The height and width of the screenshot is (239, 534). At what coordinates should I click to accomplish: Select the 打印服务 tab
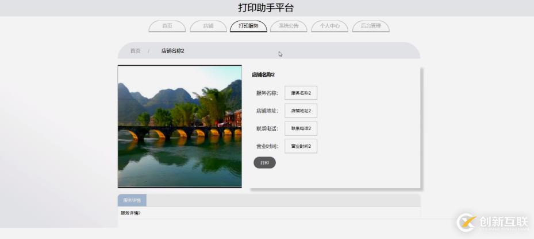coord(248,26)
